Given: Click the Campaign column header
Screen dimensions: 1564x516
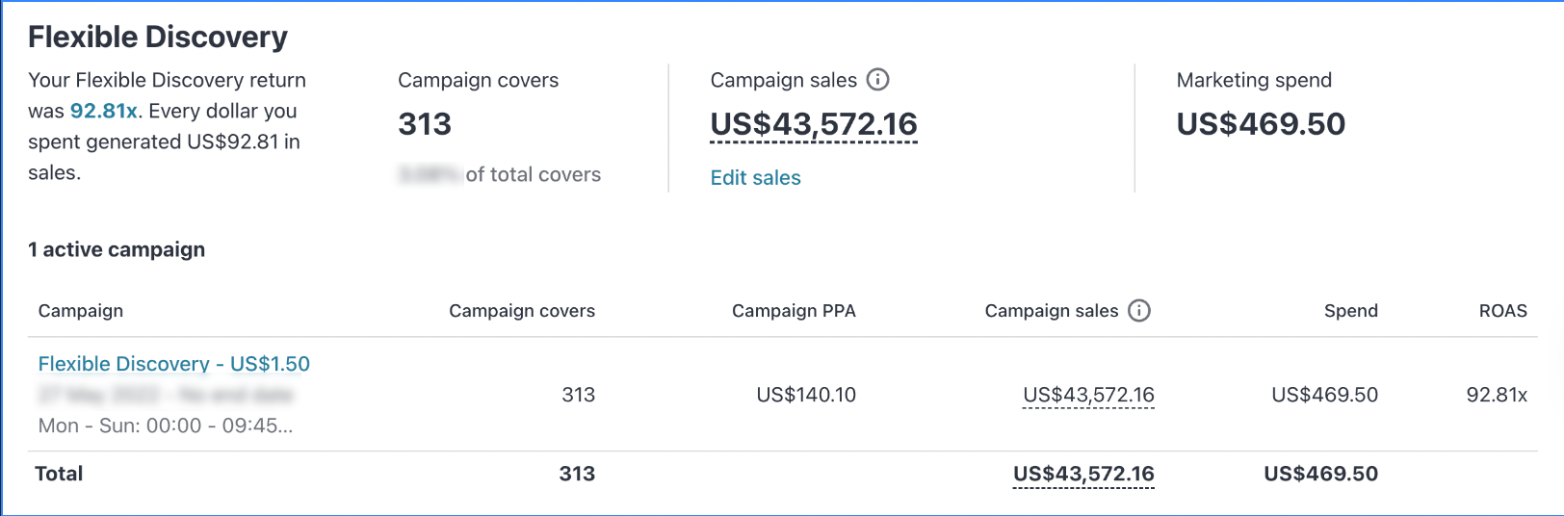Looking at the screenshot, I should pos(81,311).
